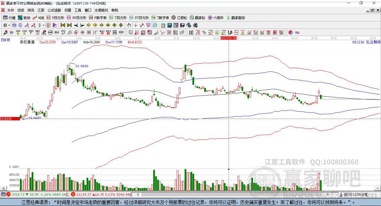
Task: Click the red 10.8339 price tag
Action: point(10,119)
